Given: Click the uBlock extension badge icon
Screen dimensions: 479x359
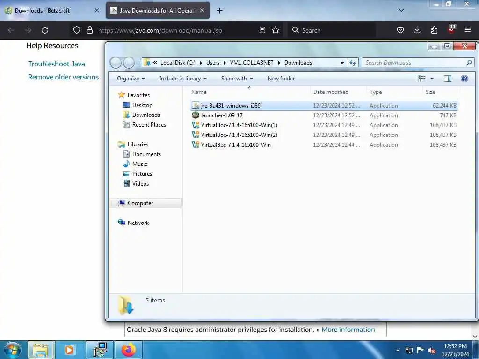Looking at the screenshot, I should coord(451,29).
